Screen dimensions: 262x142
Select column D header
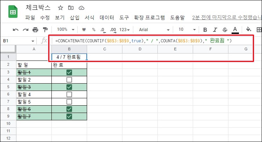click(140, 49)
